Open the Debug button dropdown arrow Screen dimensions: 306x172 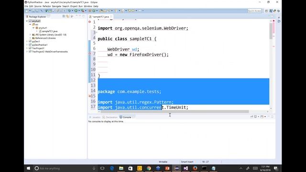pyautogui.click(x=72, y=11)
